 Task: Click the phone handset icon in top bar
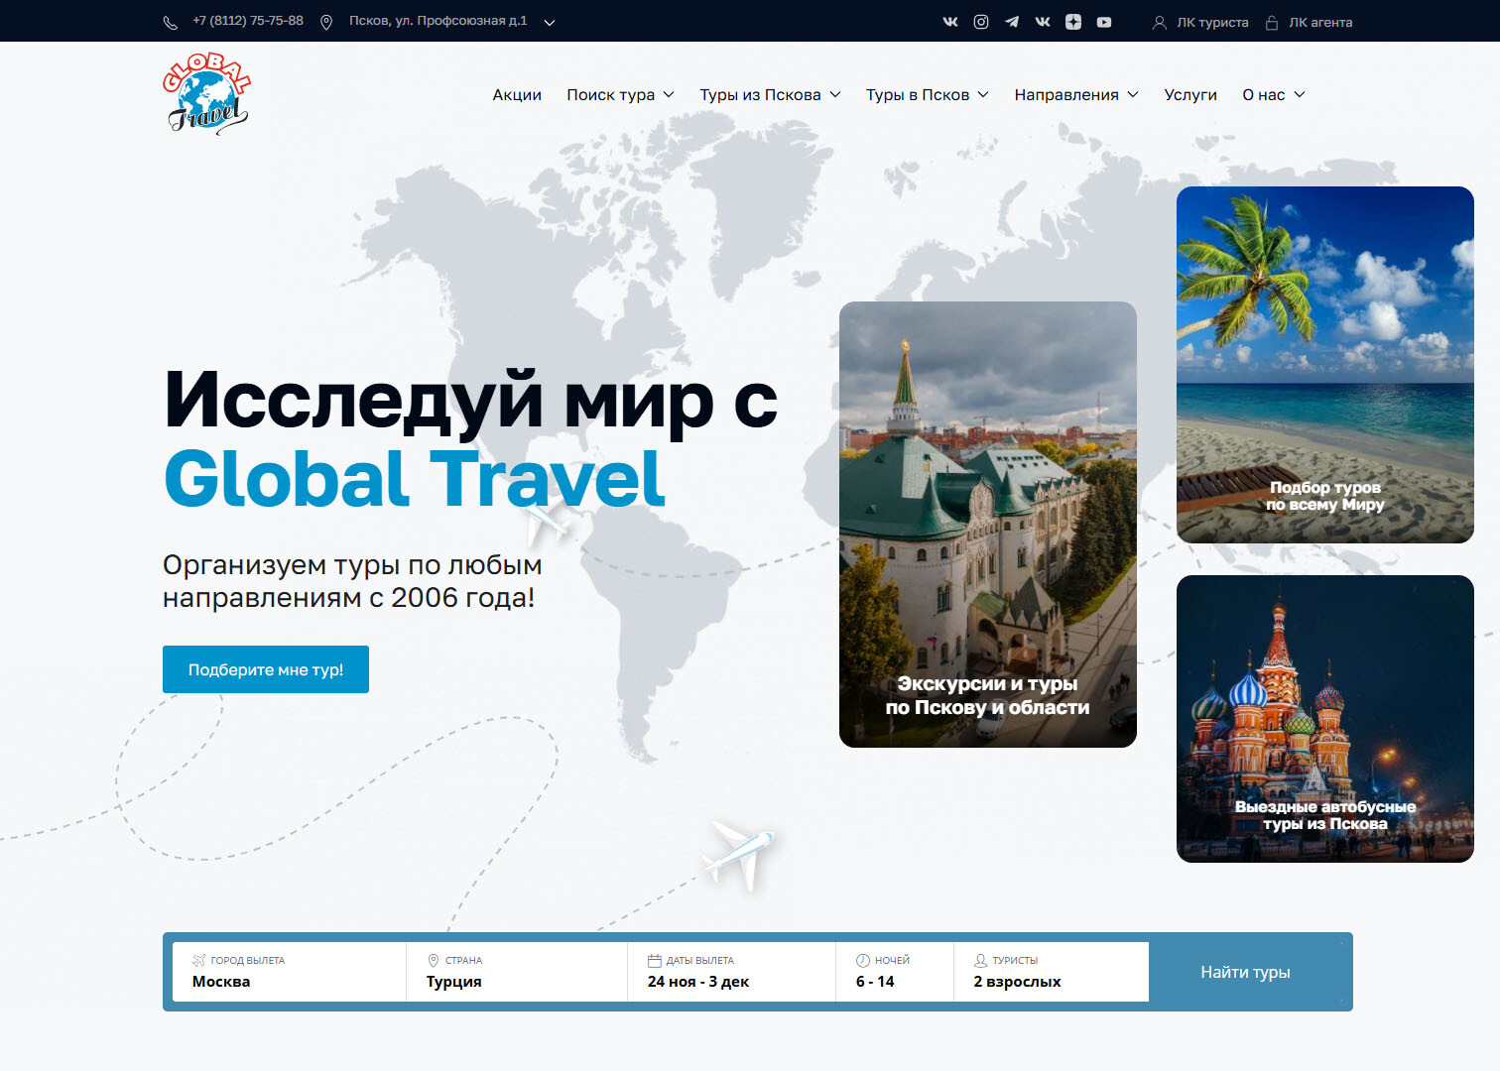(x=171, y=23)
